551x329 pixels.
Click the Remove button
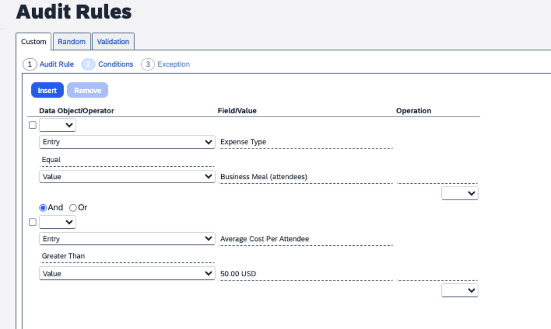tap(88, 90)
